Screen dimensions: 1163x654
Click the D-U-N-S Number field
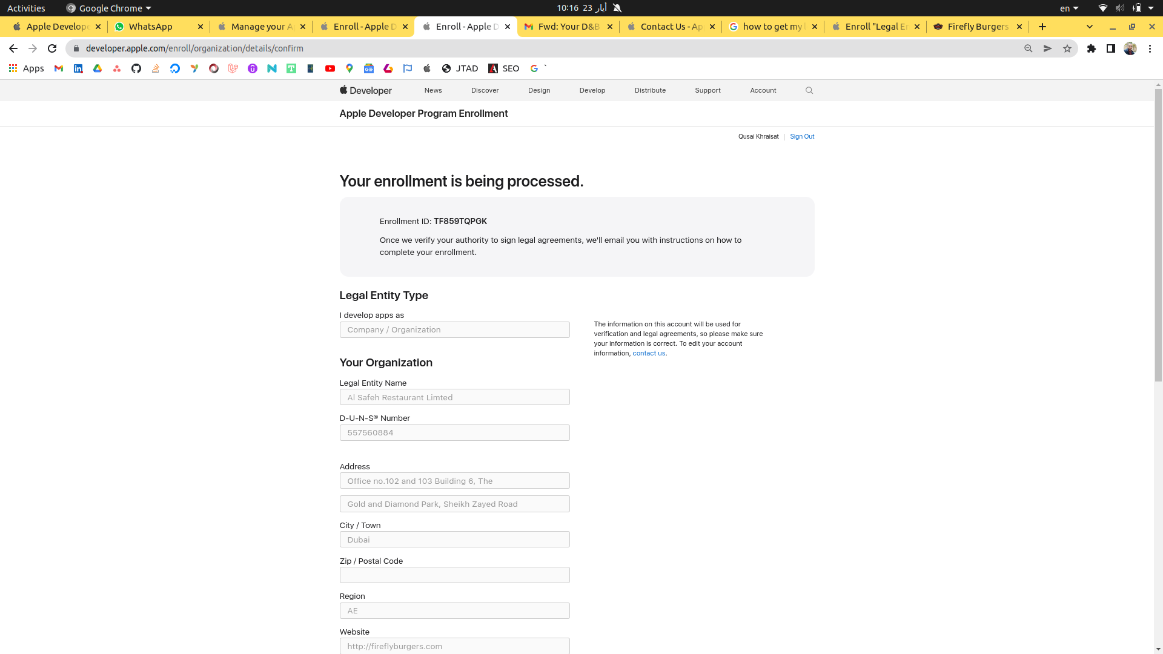pos(454,433)
